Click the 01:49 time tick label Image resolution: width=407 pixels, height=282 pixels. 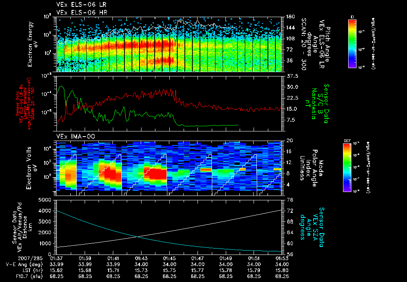pyautogui.click(x=226, y=258)
